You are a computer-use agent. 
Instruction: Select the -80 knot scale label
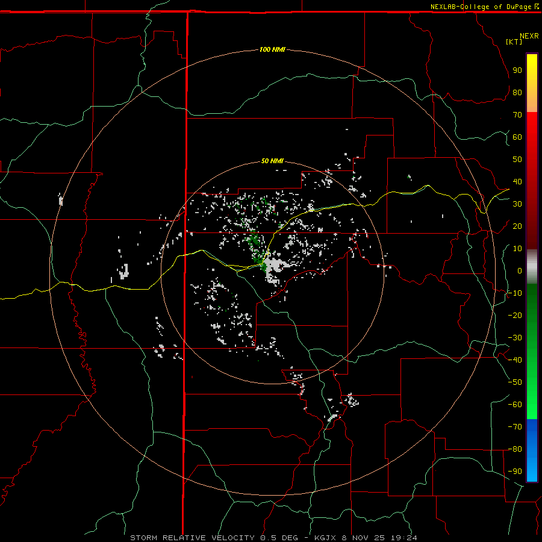tap(515, 449)
